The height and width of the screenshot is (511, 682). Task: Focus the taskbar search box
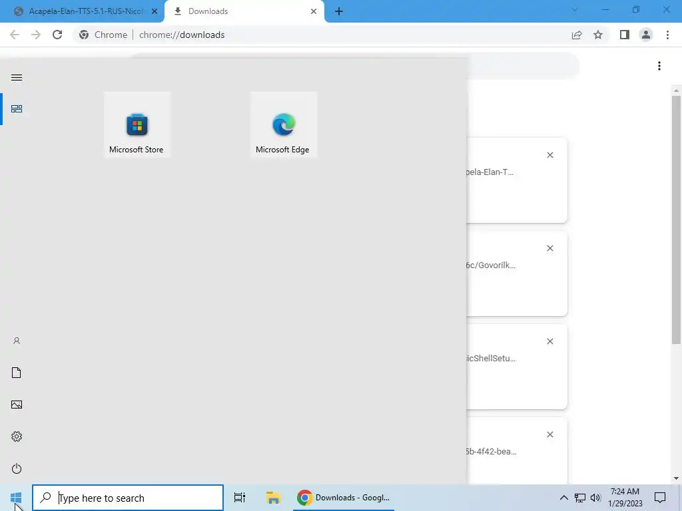click(x=128, y=498)
